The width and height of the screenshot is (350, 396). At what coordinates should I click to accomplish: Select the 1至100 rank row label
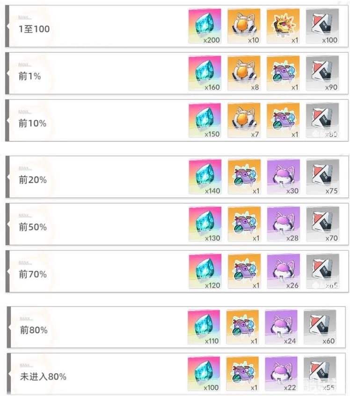tap(34, 29)
